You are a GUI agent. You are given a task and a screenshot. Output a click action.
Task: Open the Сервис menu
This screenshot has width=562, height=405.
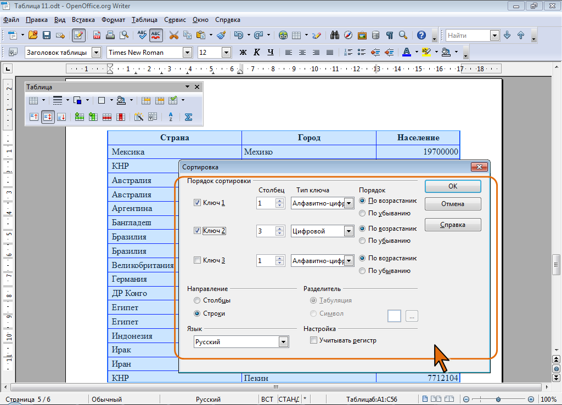point(175,20)
